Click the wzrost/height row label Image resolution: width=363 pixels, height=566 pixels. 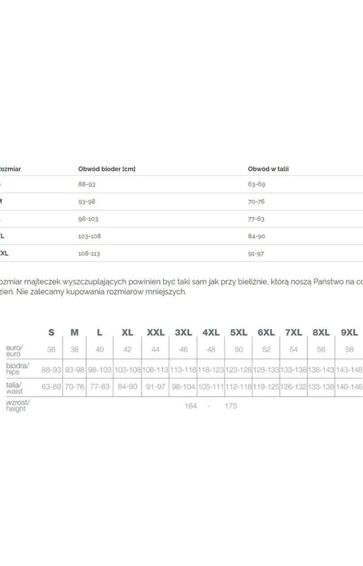tap(17, 406)
